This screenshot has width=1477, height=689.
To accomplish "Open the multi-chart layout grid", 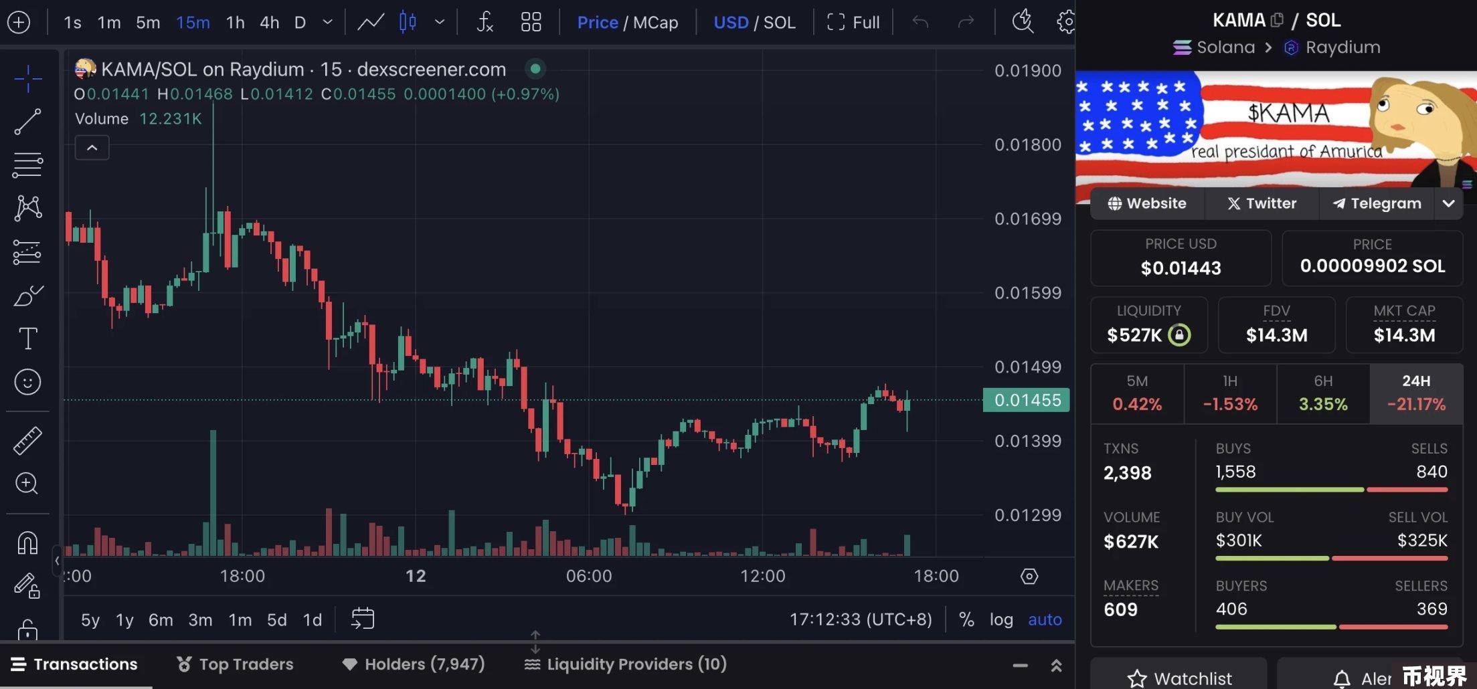I will click(531, 22).
